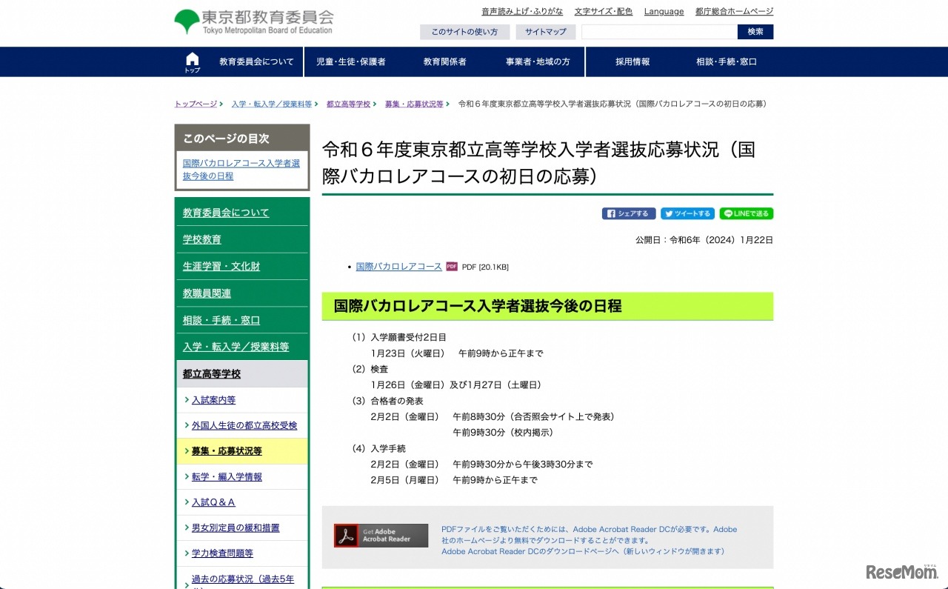The height and width of the screenshot is (589, 948).
Task: Expand the 入試案内等 sidebar item
Action: pyautogui.click(x=213, y=399)
